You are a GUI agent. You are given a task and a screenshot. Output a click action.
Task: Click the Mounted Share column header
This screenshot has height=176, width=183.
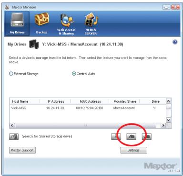(x=124, y=101)
